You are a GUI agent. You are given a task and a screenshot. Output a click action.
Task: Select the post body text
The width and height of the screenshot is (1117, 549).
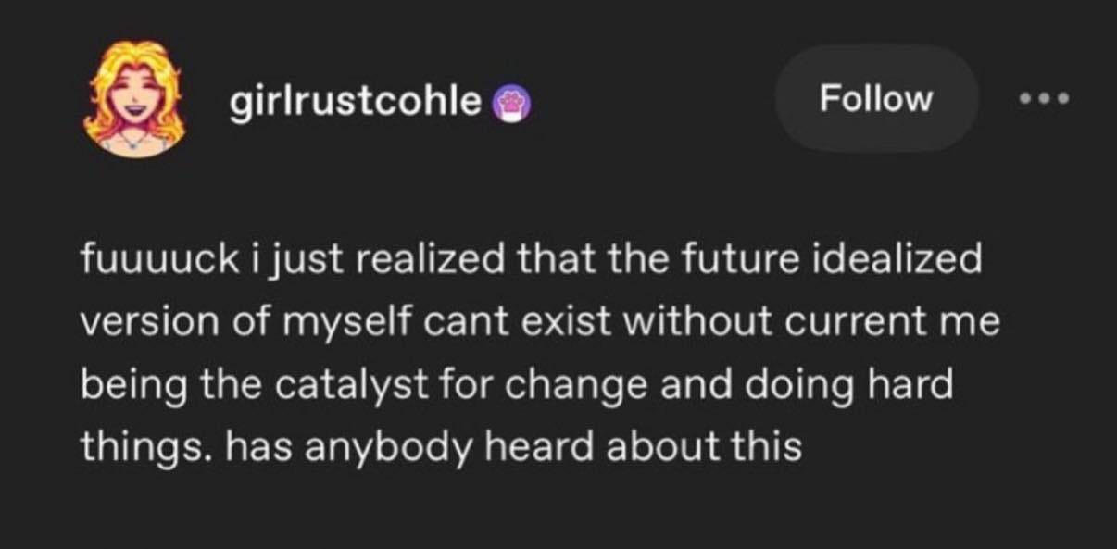click(537, 352)
